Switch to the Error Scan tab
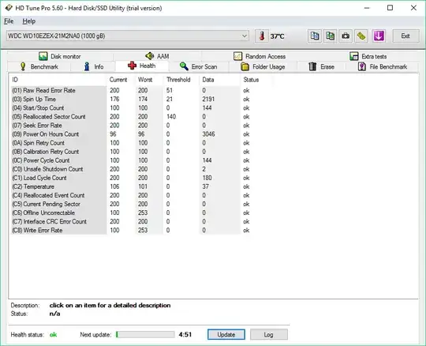 point(198,66)
